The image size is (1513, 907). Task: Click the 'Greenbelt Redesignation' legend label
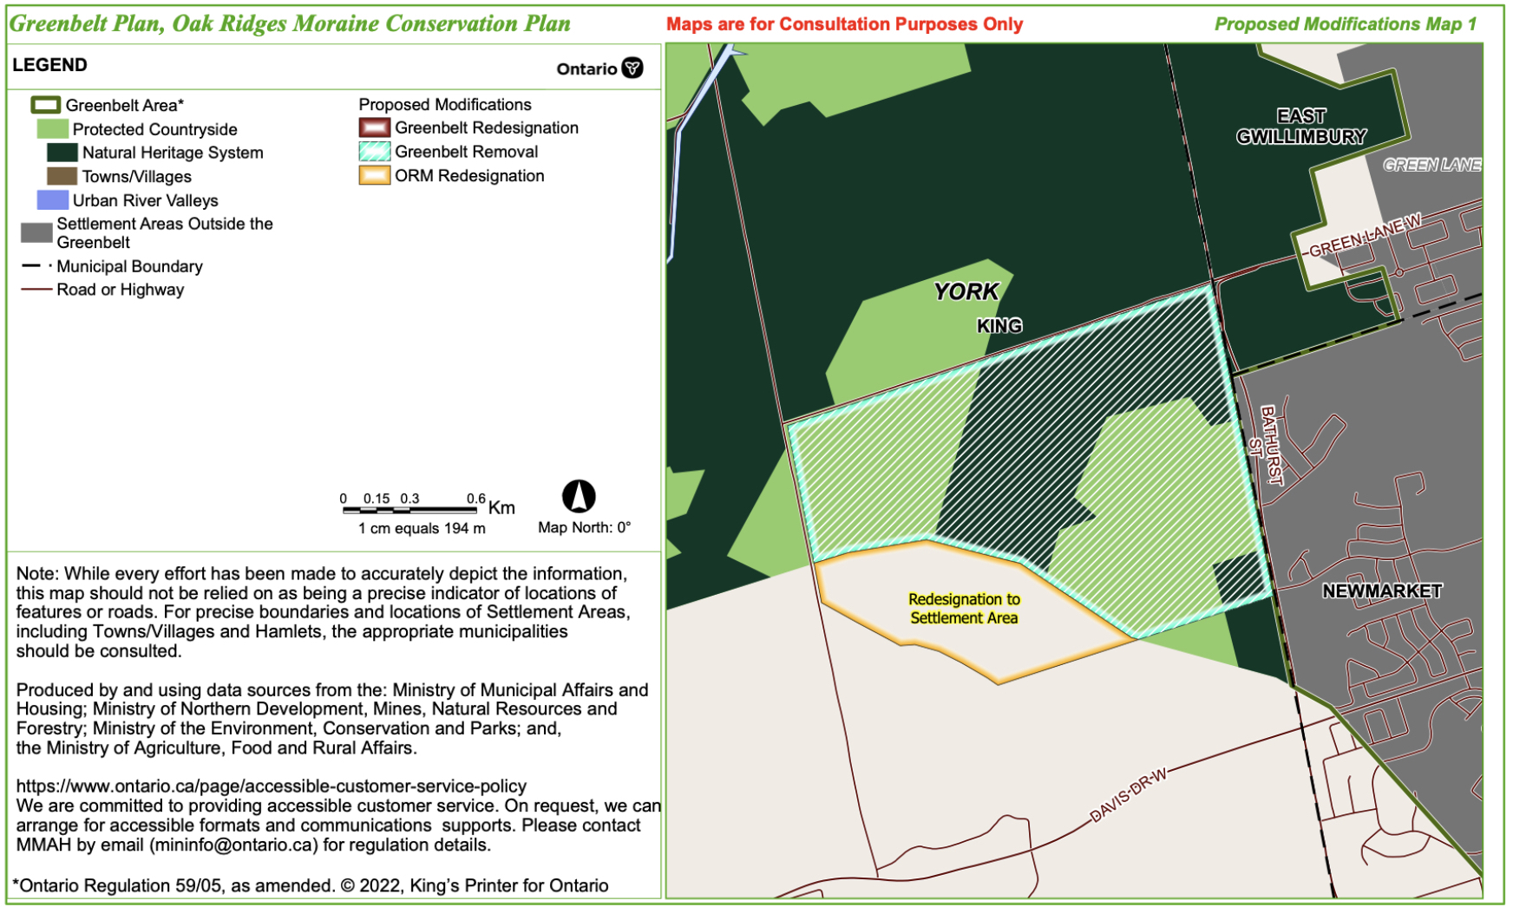click(x=487, y=127)
